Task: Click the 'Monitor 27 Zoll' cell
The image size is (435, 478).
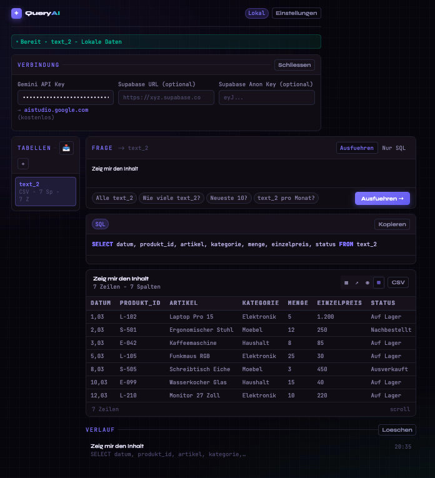Action: (x=195, y=396)
